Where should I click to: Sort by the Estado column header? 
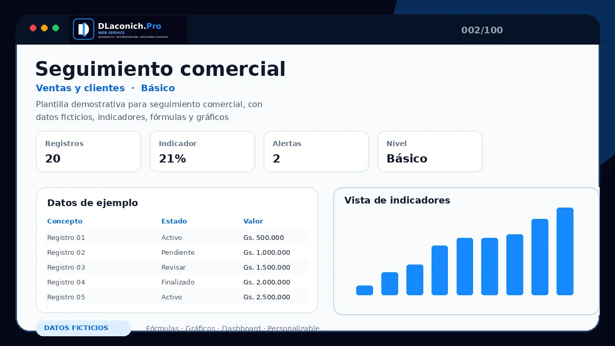[174, 221]
